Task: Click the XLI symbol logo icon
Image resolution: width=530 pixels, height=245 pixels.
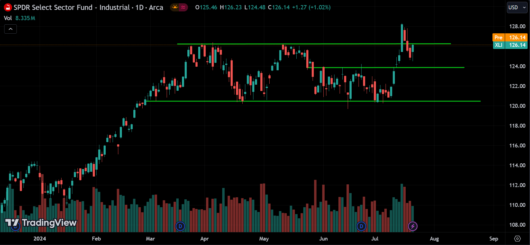Action: tap(8, 7)
